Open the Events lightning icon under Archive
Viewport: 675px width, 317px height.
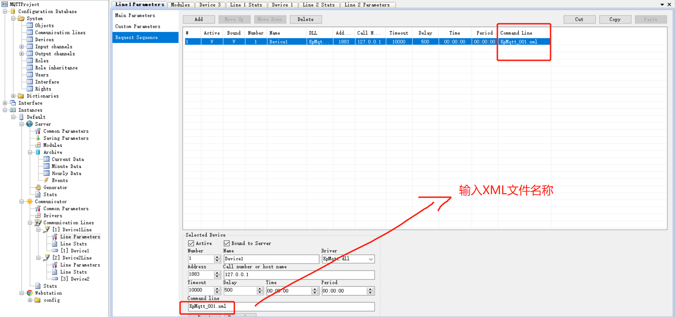46,180
